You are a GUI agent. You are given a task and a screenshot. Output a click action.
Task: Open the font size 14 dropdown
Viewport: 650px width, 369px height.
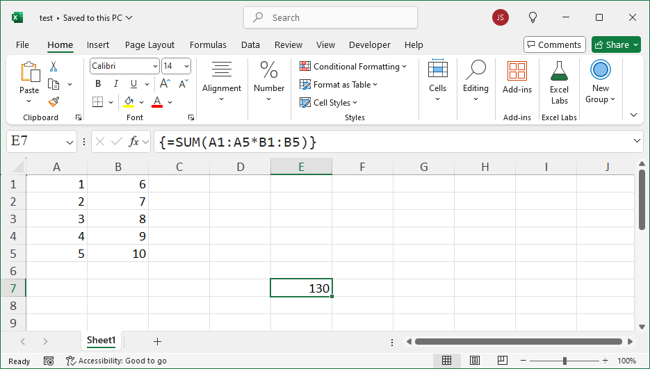pyautogui.click(x=186, y=66)
